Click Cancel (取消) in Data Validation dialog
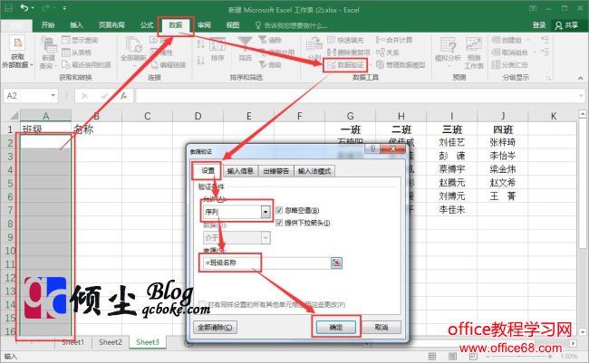The image size is (589, 363). coord(381,328)
